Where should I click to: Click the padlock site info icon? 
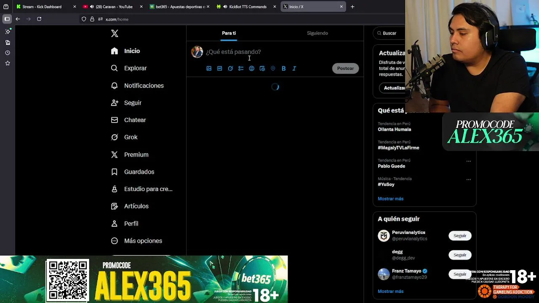(92, 19)
